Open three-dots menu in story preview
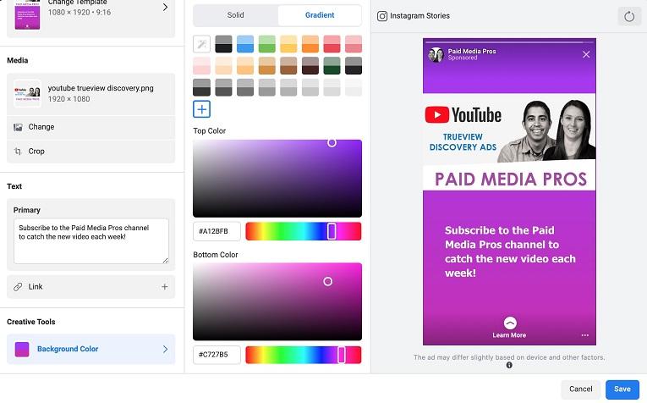 pos(585,335)
